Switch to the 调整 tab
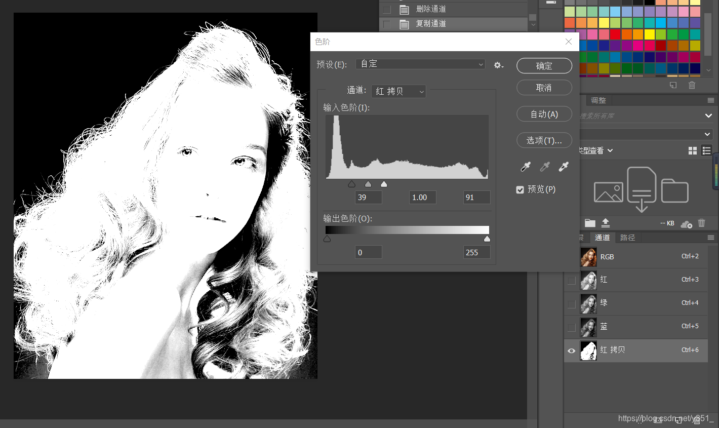This screenshot has width=719, height=428. point(598,100)
